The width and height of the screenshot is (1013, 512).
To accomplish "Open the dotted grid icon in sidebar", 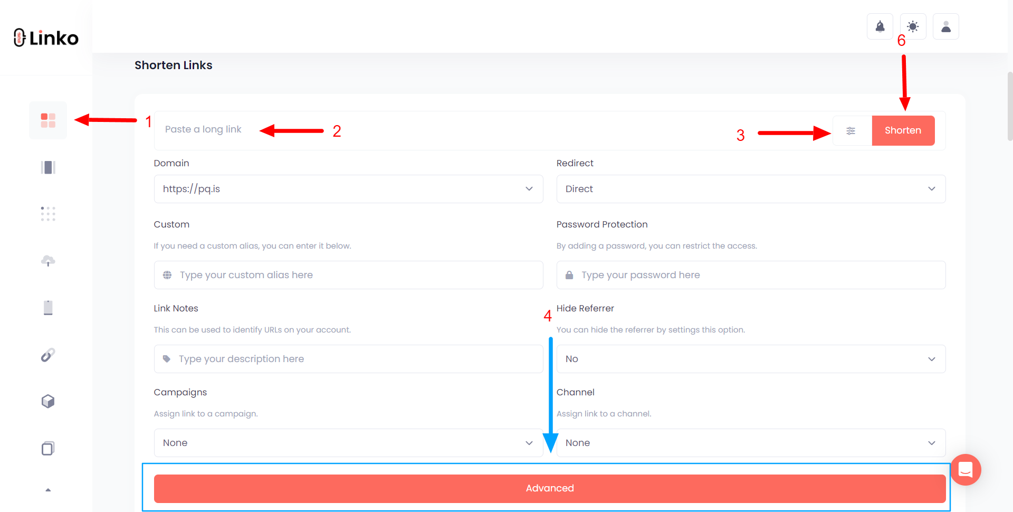I will click(48, 214).
